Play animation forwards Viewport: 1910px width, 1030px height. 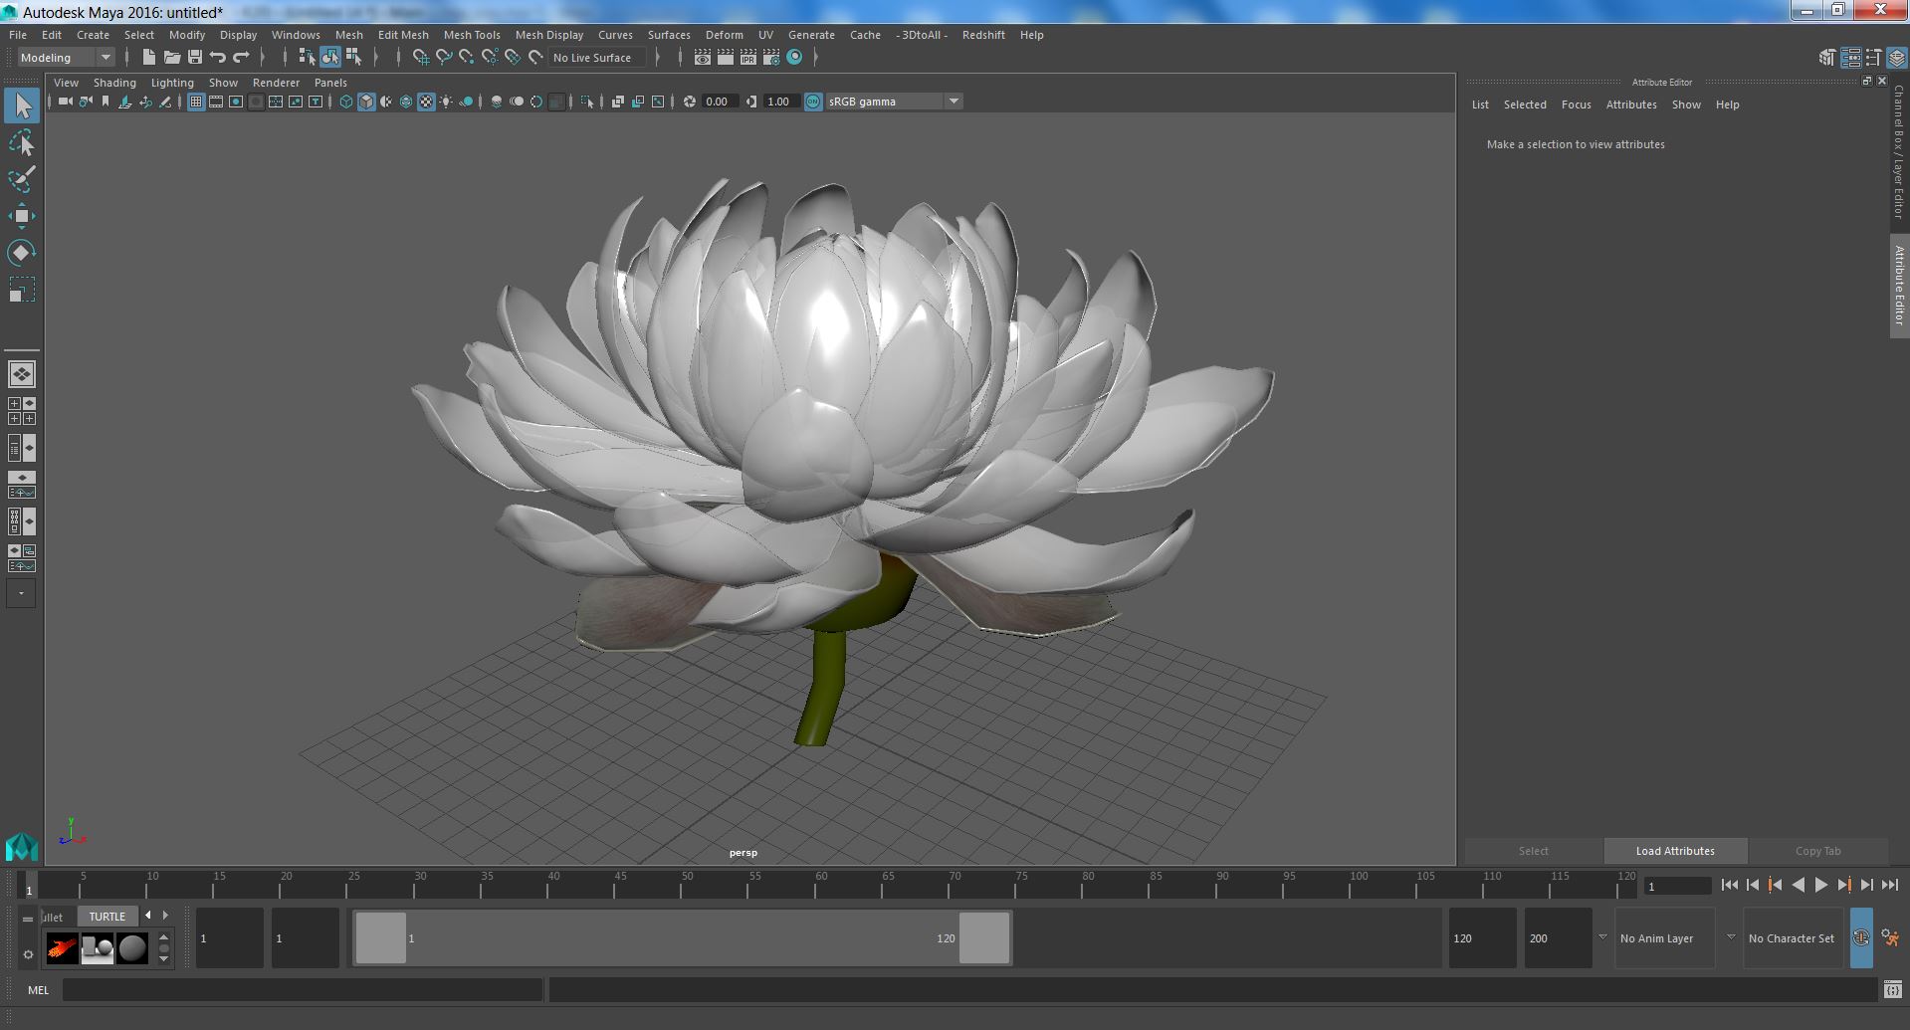[x=1820, y=885]
